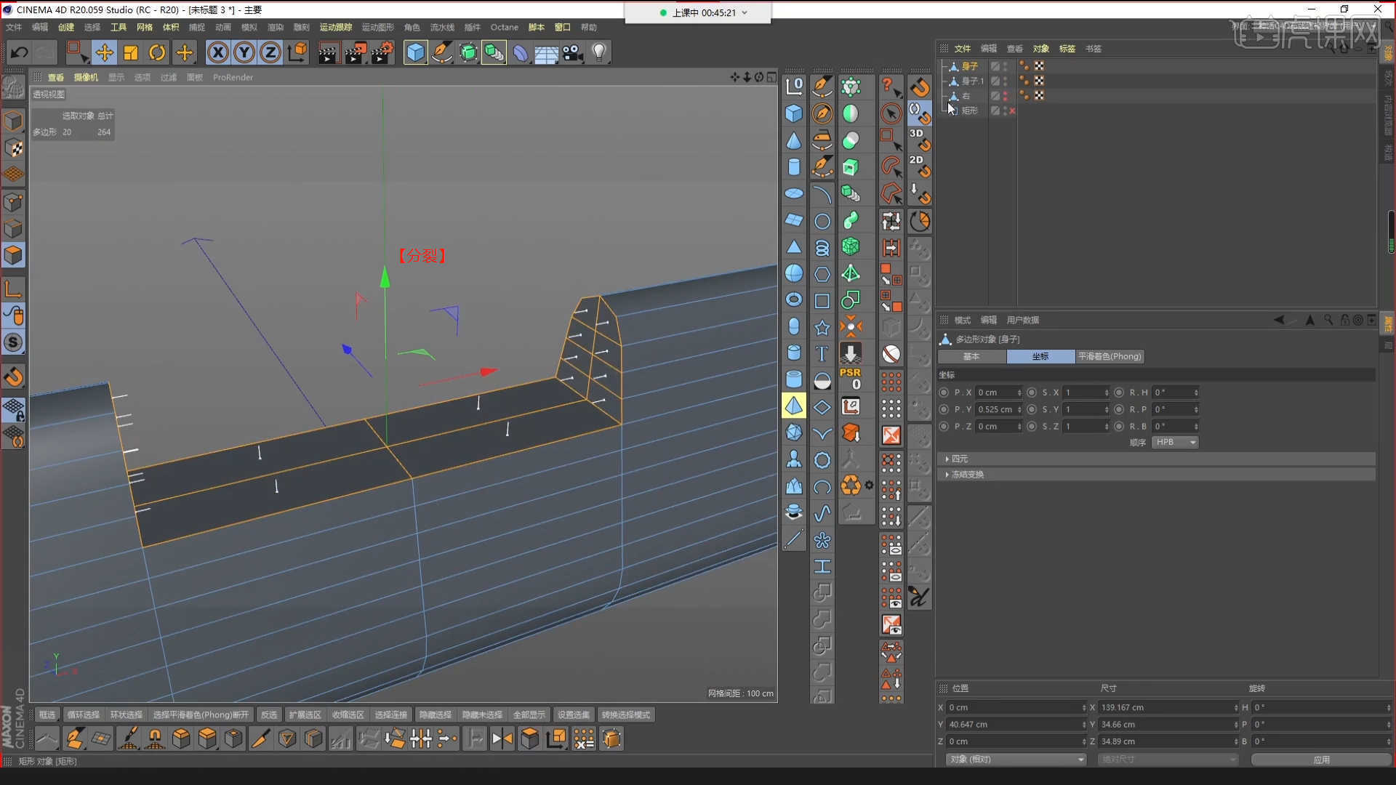1396x785 pixels.
Task: Click the Floor grid icon
Action: (546, 52)
